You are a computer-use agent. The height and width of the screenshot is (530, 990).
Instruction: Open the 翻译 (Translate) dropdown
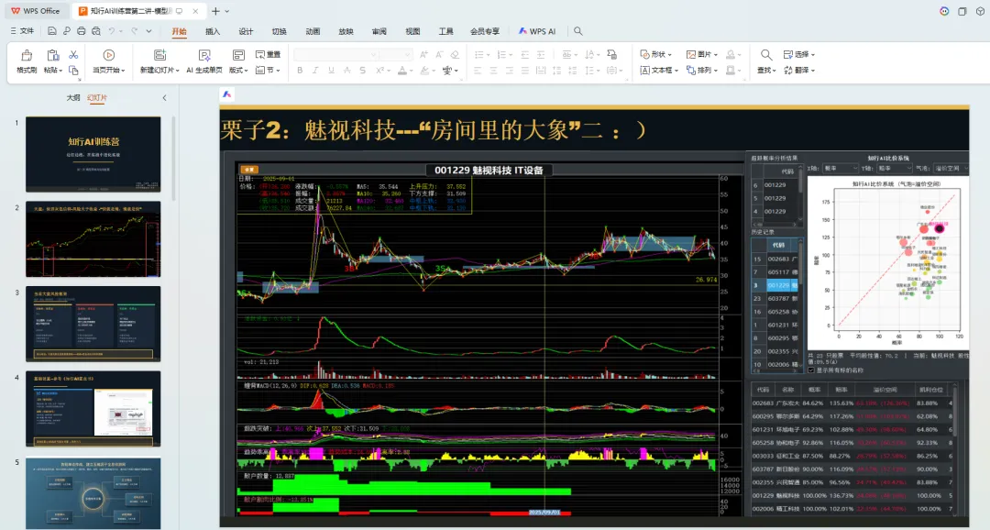pyautogui.click(x=798, y=70)
